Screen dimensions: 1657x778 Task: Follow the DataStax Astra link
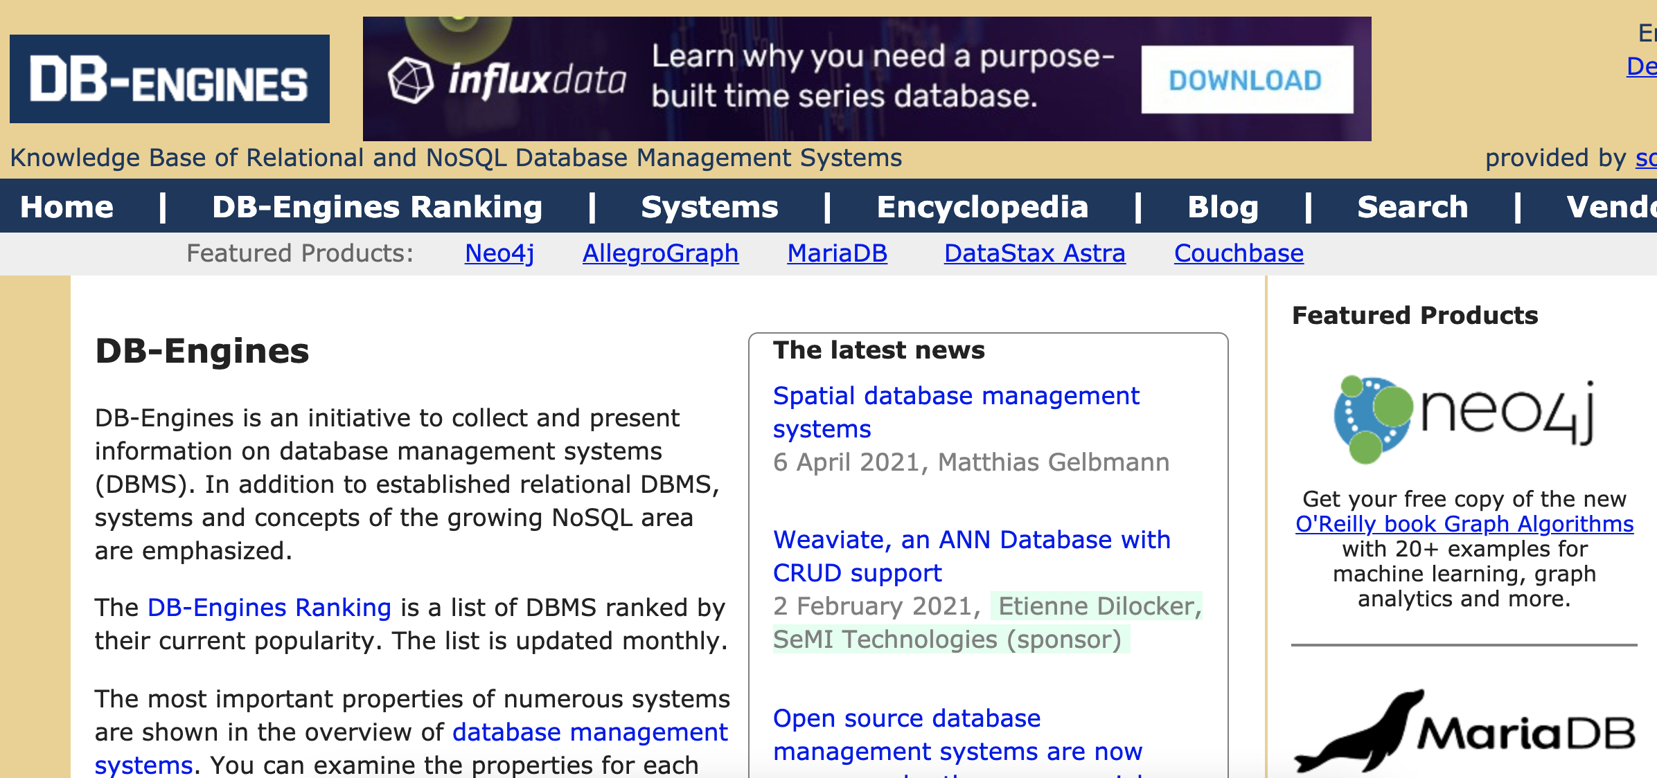click(1035, 253)
